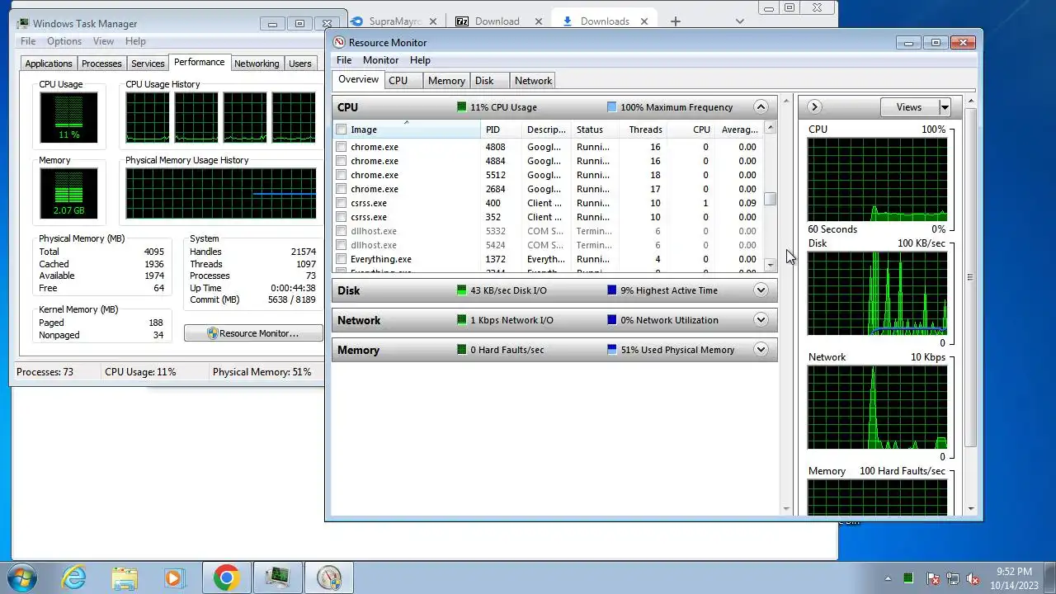1056x594 pixels.
Task: Click the green CPU meter tray icon
Action: [x=908, y=578]
